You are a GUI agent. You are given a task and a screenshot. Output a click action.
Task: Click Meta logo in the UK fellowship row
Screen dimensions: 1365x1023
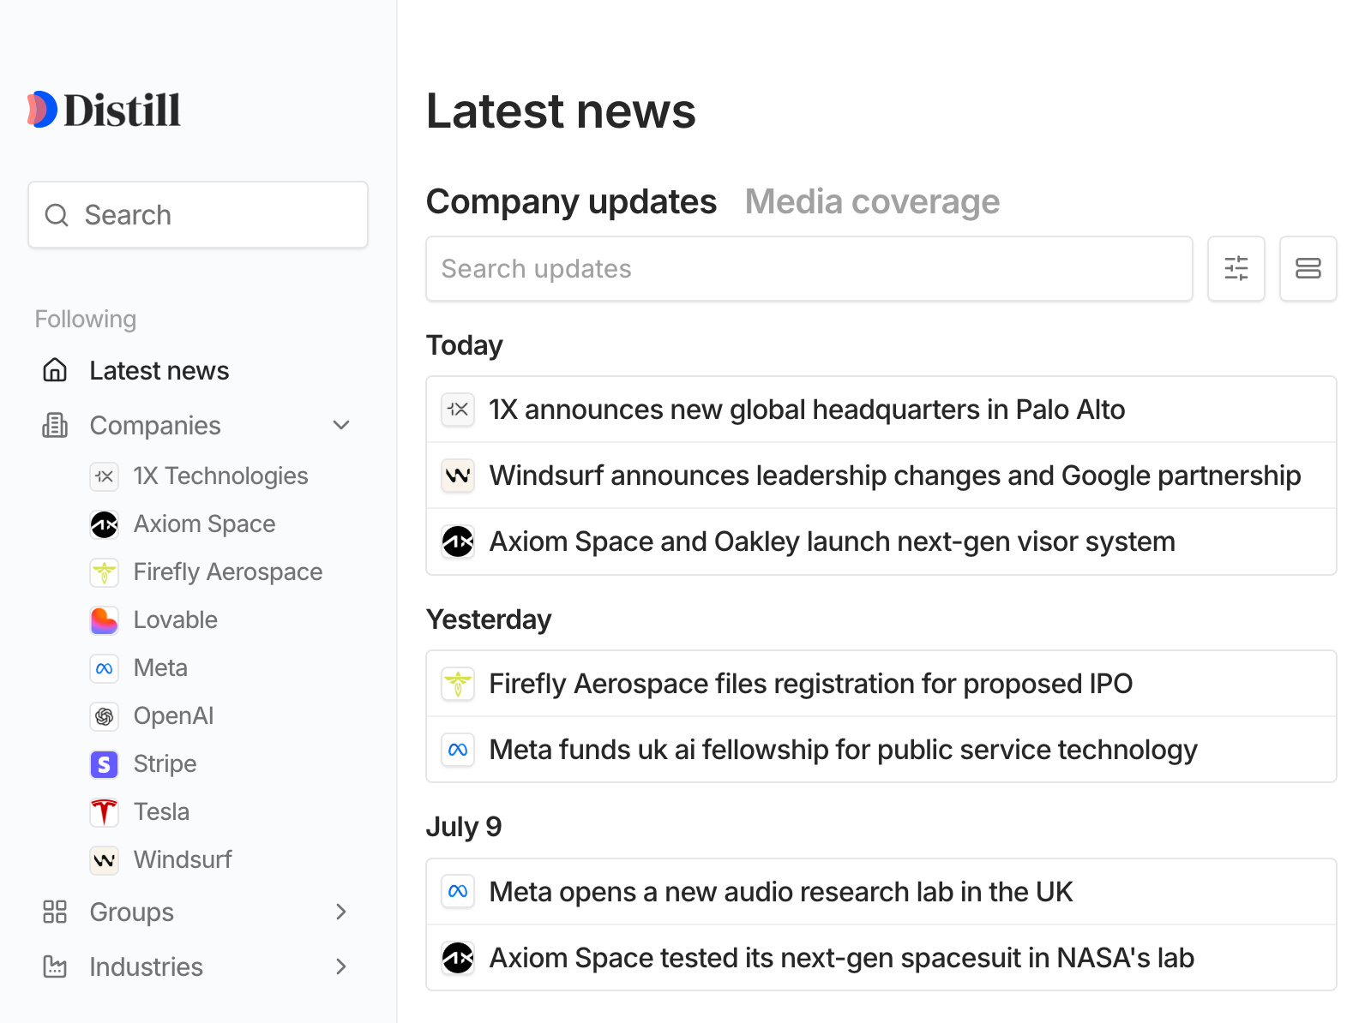pos(458,750)
